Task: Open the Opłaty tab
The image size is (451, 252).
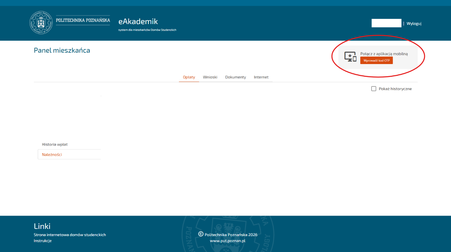Action: (189, 77)
